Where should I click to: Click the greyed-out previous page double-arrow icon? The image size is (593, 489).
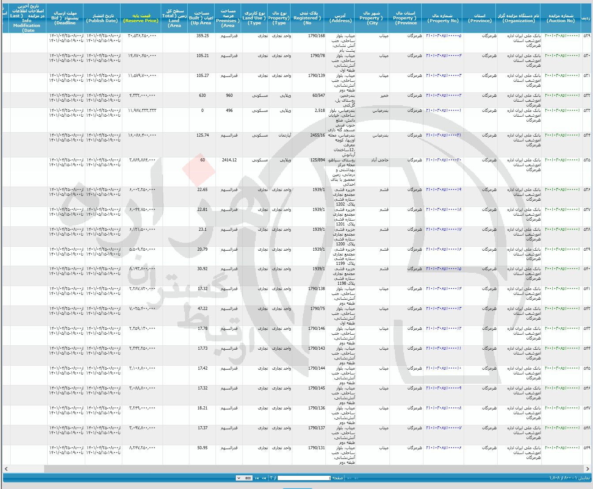pyautogui.click(x=349, y=478)
